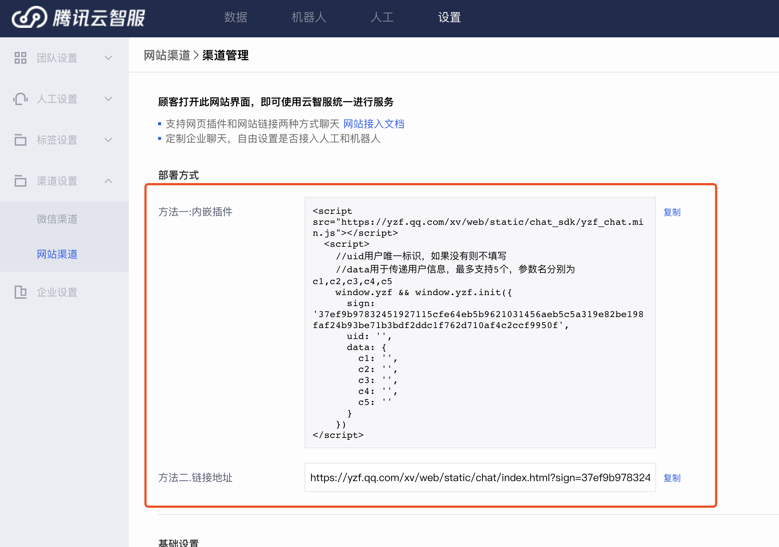The image size is (779, 547).
Task: Open 标签设置 sidebar menu
Action: (64, 140)
